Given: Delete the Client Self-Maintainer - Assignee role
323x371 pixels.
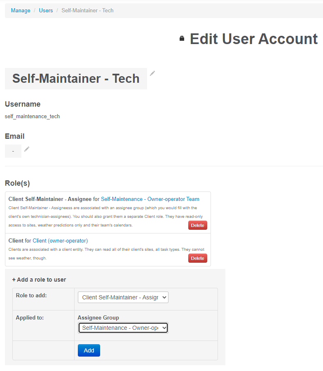Looking at the screenshot, I should pos(197,225).
